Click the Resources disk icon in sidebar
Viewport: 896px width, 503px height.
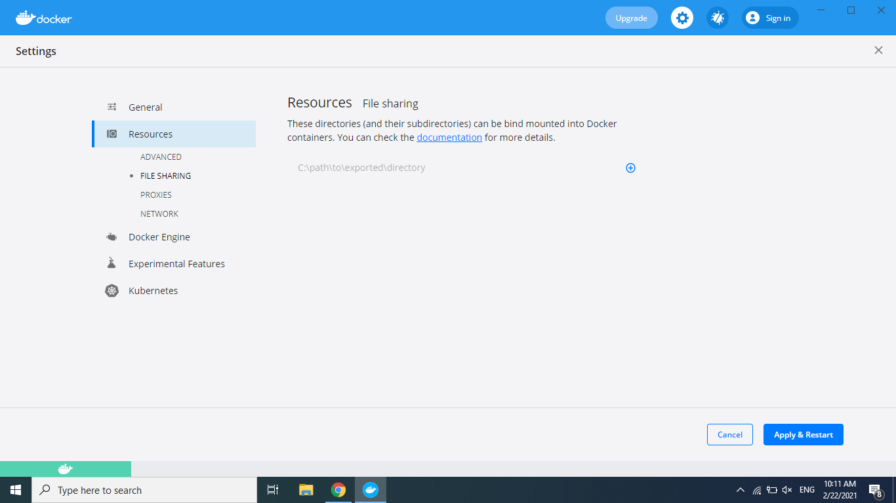coord(112,134)
